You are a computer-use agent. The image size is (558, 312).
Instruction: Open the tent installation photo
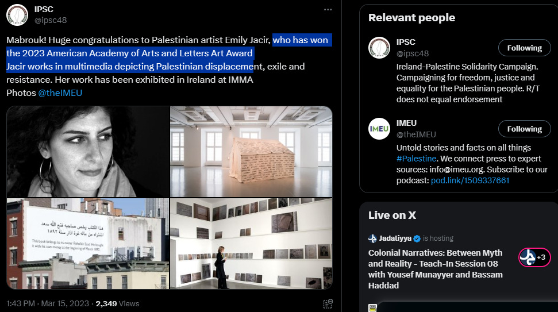click(x=251, y=152)
